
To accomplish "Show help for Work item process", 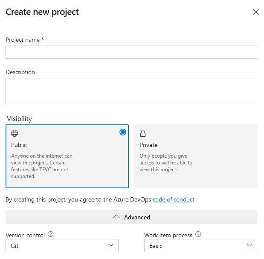I will coord(198,234).
